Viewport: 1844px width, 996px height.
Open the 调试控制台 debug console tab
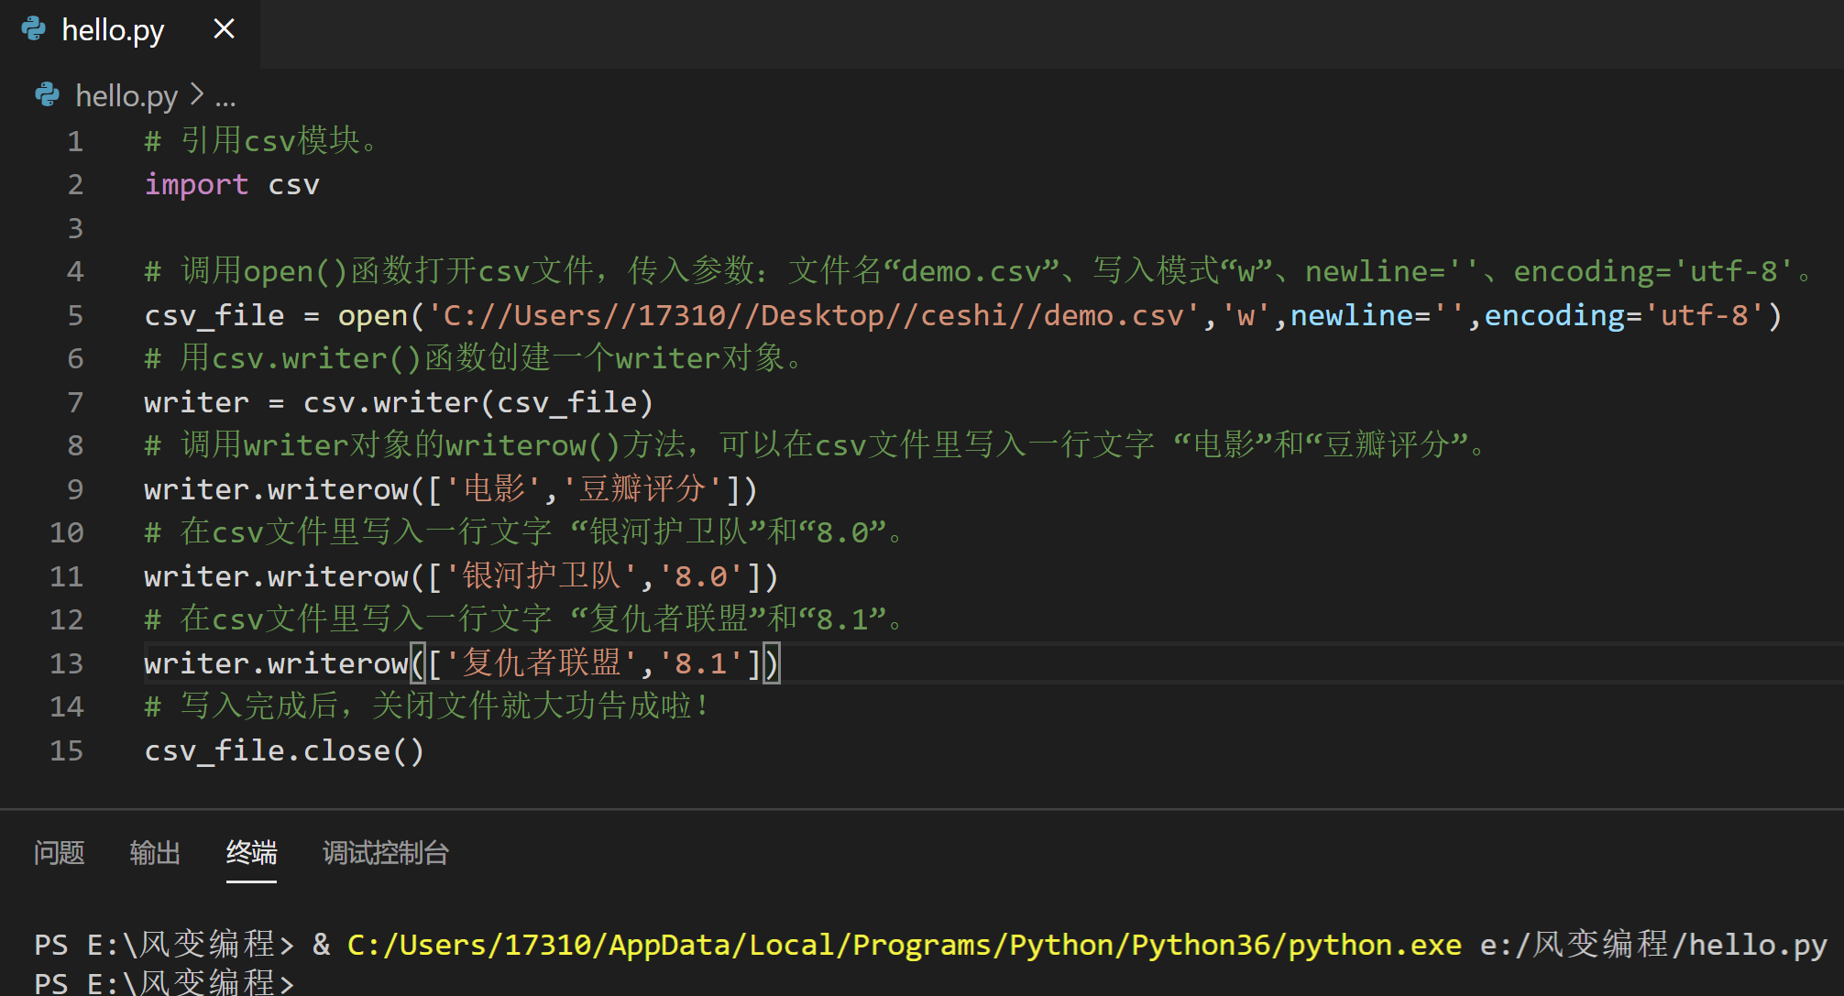tap(386, 853)
